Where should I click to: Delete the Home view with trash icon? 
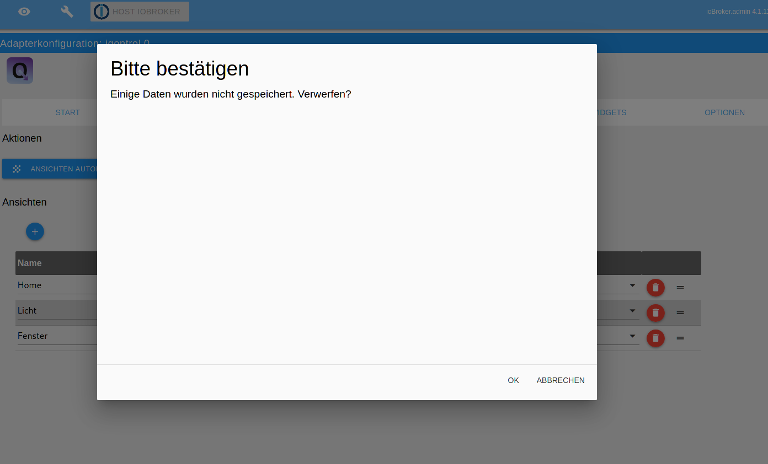pyautogui.click(x=655, y=287)
